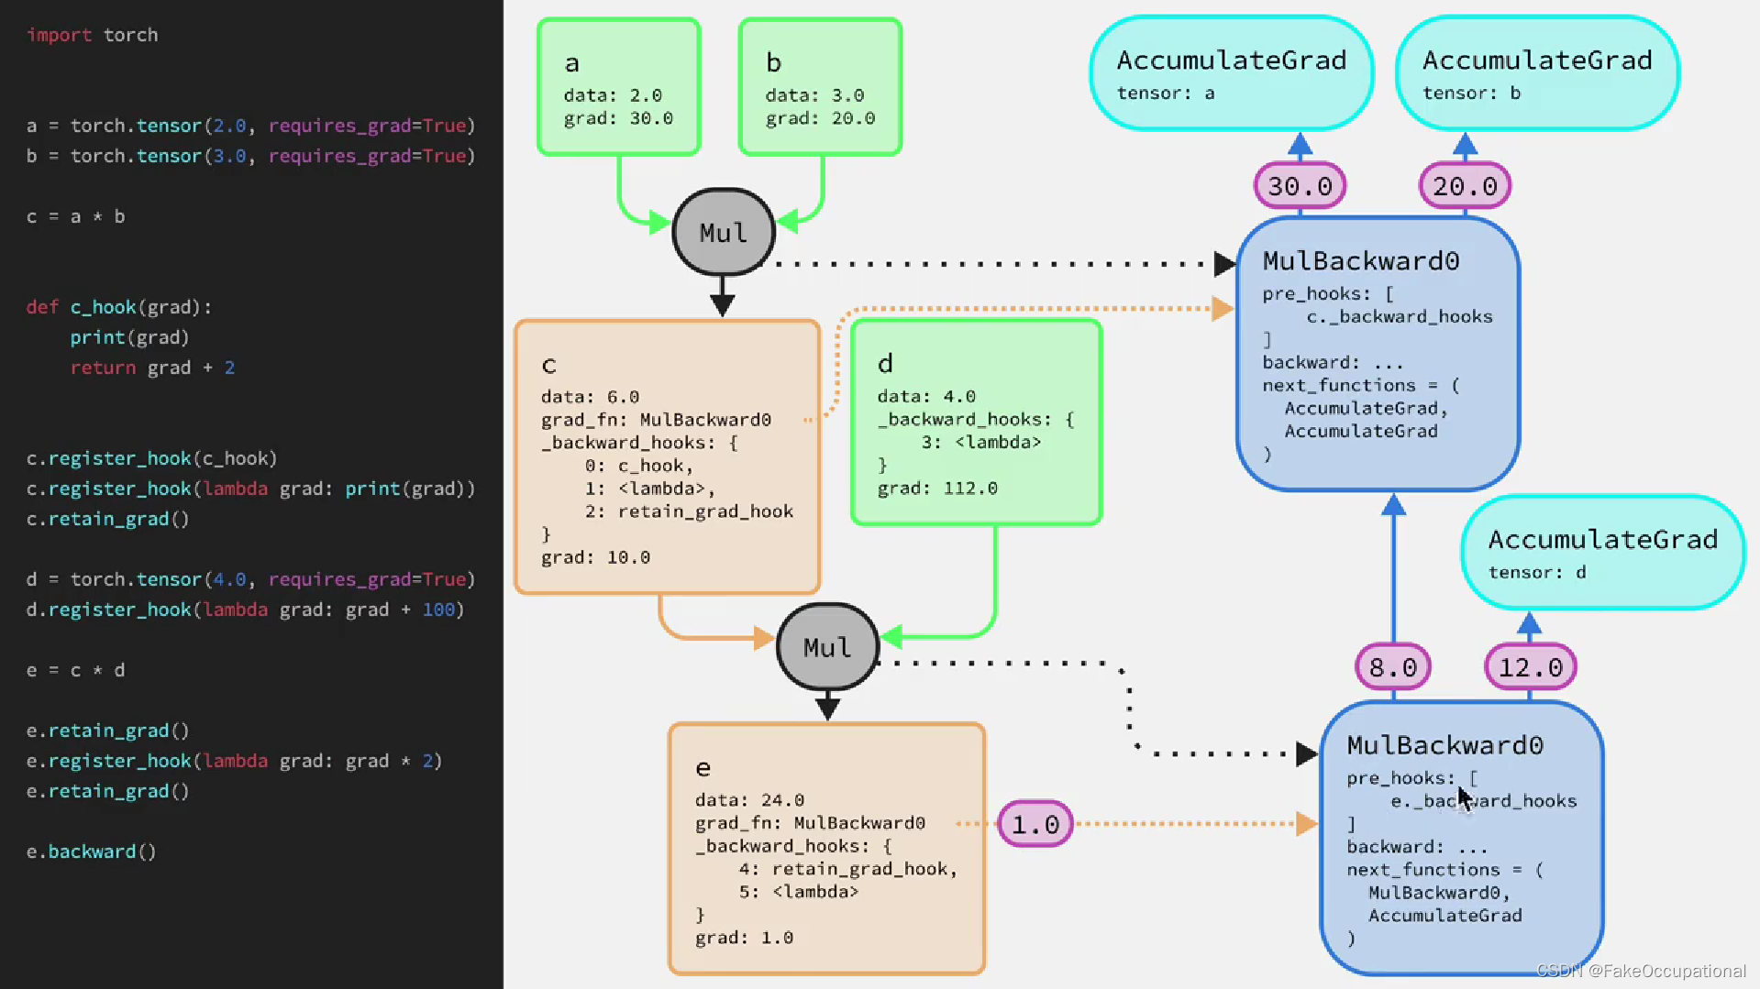
Task: Click the orange tensor c node box
Action: point(668,457)
